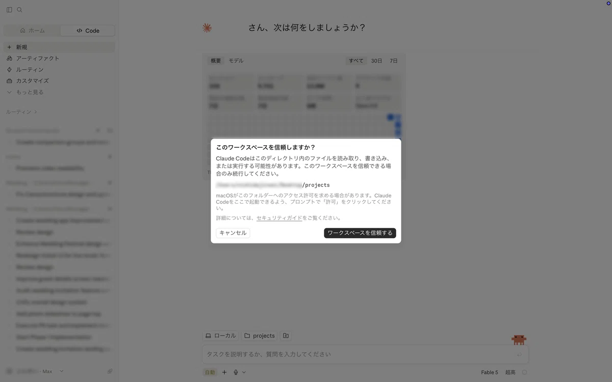Click the icon right of account row
Screen dimensions: 612x382
pyautogui.click(x=110, y=371)
